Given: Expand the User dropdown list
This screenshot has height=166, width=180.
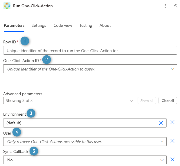Looking at the screenshot, I should point(162,142).
